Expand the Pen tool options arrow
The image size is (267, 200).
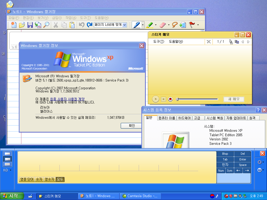pyautogui.click(x=143, y=25)
